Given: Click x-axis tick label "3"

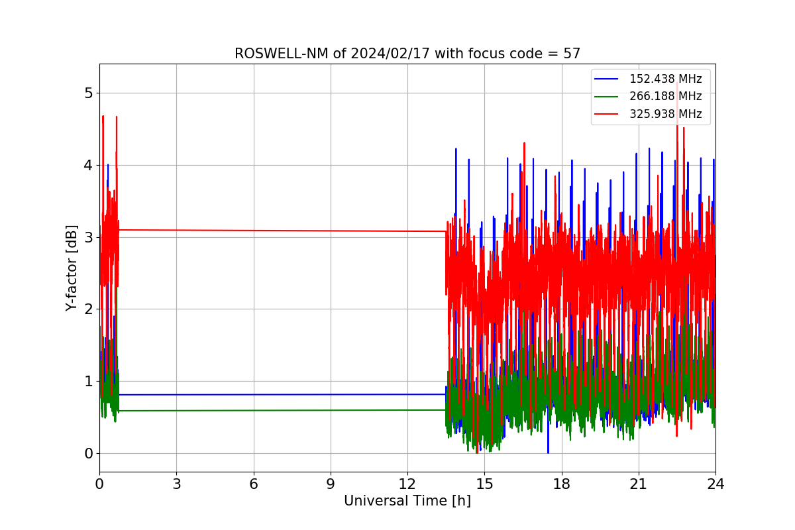Looking at the screenshot, I should 176,484.
